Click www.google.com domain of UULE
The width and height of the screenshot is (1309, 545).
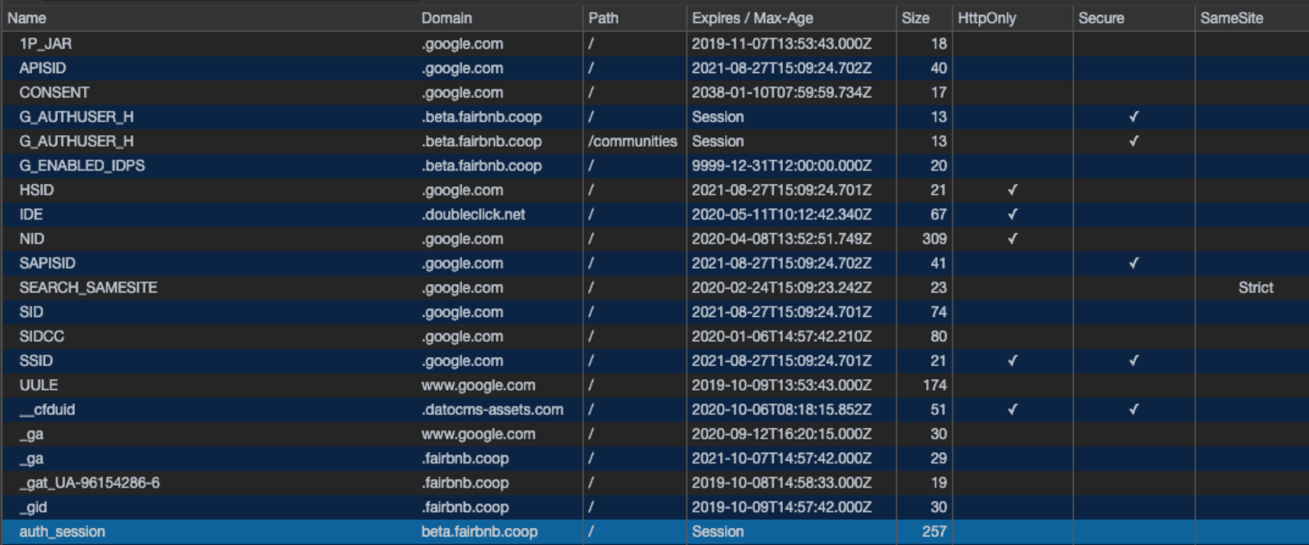pyautogui.click(x=478, y=385)
